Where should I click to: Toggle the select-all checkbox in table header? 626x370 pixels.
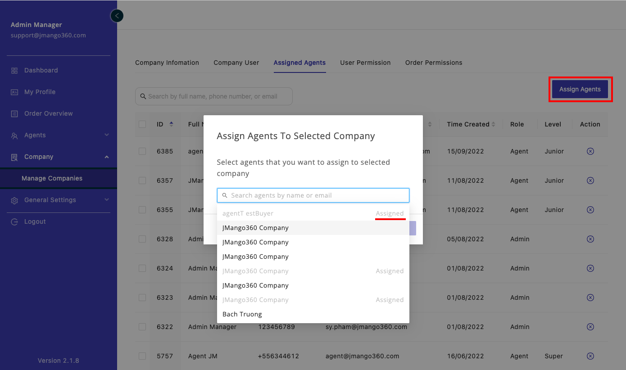pyautogui.click(x=142, y=124)
